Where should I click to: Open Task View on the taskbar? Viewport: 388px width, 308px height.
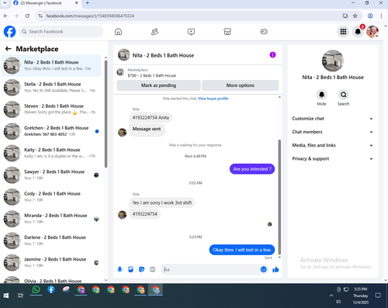20,296
